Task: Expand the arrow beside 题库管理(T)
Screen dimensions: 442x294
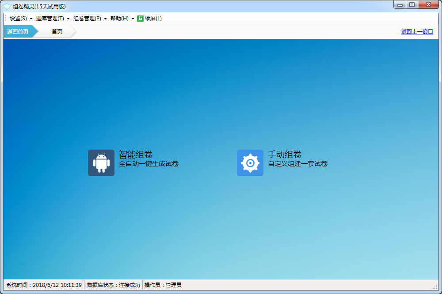Action: pyautogui.click(x=68, y=19)
